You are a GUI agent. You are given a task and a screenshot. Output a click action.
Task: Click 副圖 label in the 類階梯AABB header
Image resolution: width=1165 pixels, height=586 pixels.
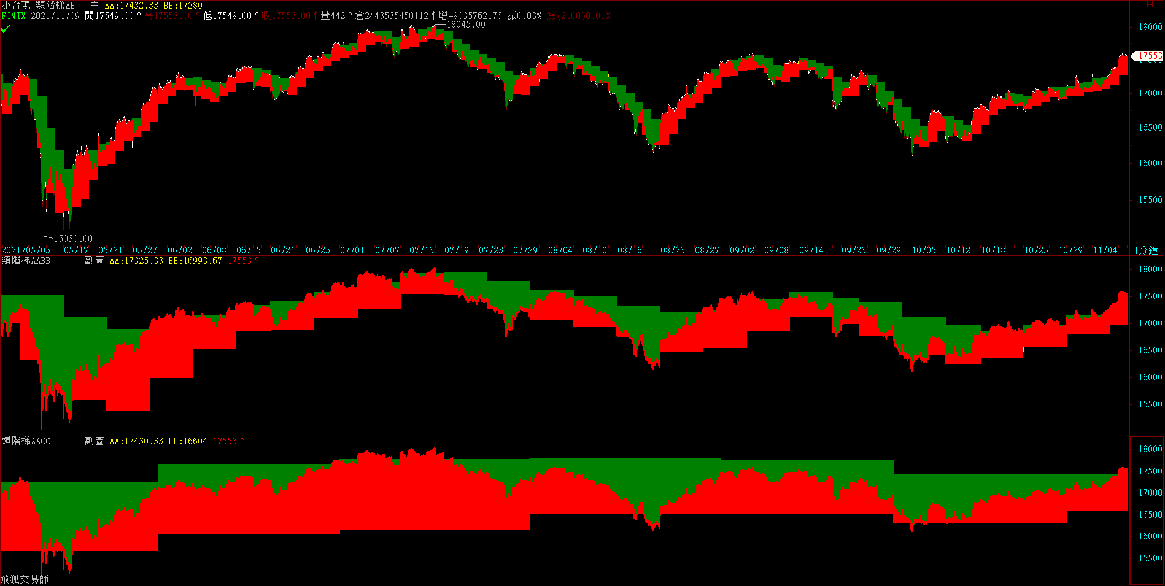coord(94,261)
